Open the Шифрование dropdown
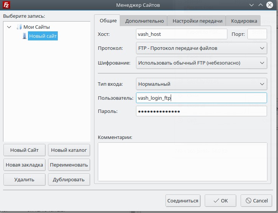 201,63
